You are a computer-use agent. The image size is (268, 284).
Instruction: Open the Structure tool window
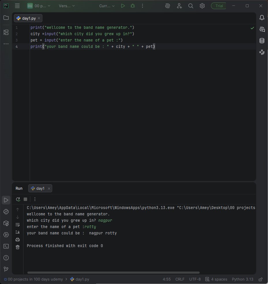6,32
